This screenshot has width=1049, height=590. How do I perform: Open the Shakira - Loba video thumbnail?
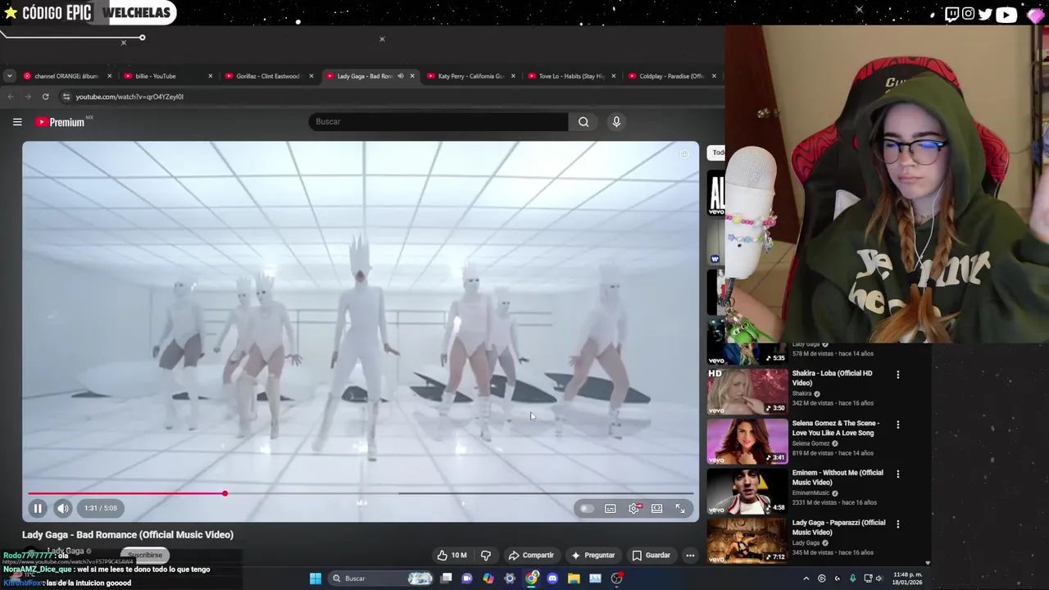coord(747,391)
